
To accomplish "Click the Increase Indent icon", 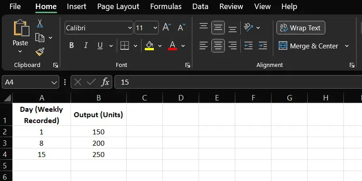I will [x=262, y=46].
